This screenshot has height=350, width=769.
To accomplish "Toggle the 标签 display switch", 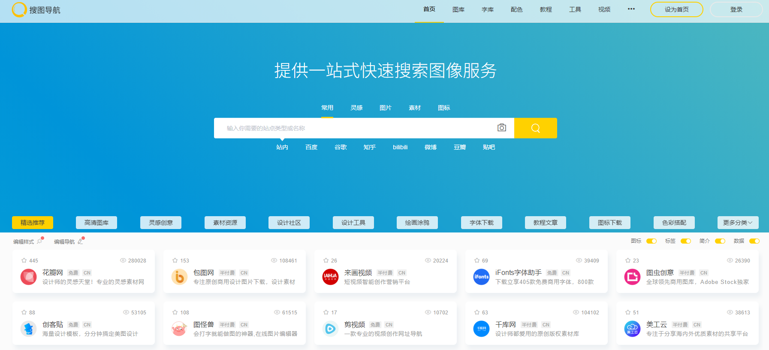I will tap(686, 241).
